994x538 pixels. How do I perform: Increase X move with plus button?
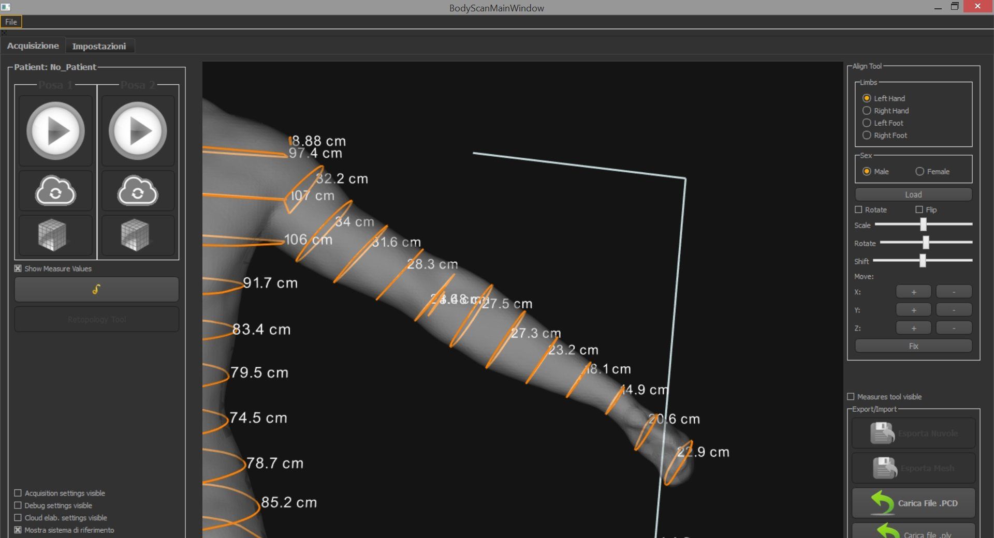click(913, 292)
